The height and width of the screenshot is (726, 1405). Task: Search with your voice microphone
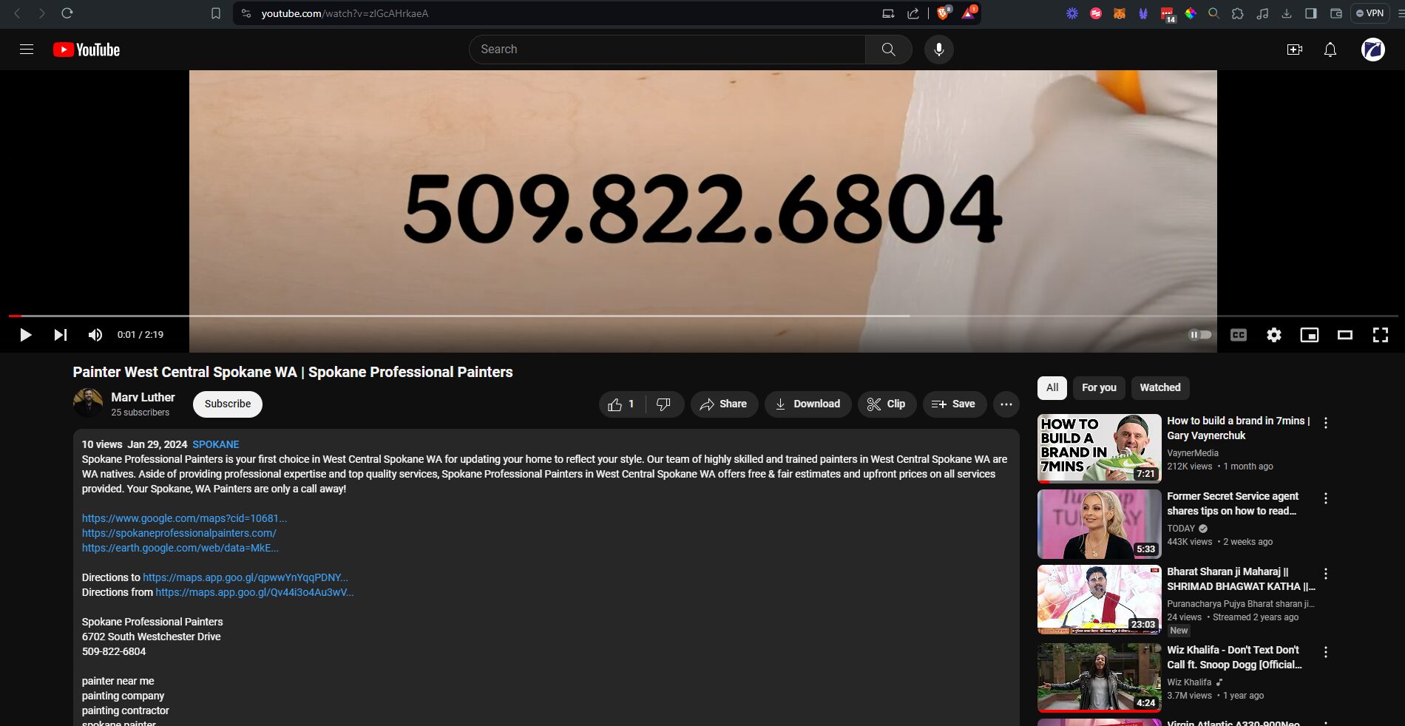point(938,50)
